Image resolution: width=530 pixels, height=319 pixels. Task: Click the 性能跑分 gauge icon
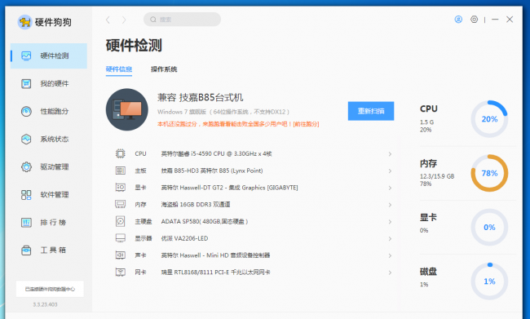26,111
